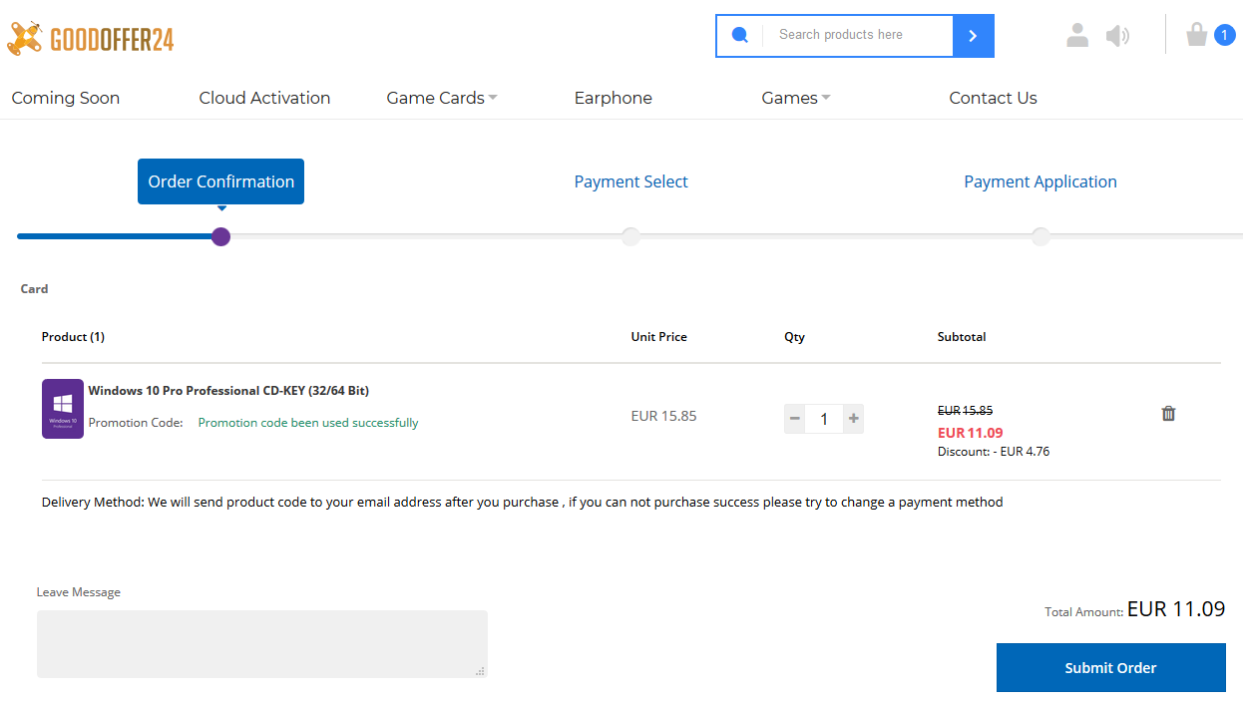The height and width of the screenshot is (706, 1243).
Task: Click the Submit Order button
Action: click(x=1111, y=668)
